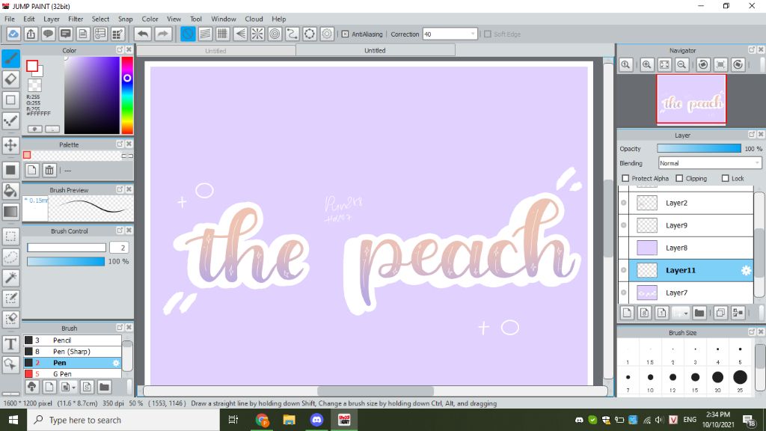The image size is (766, 431).
Task: Select the Brush tool in the left toolbox
Action: click(10, 58)
